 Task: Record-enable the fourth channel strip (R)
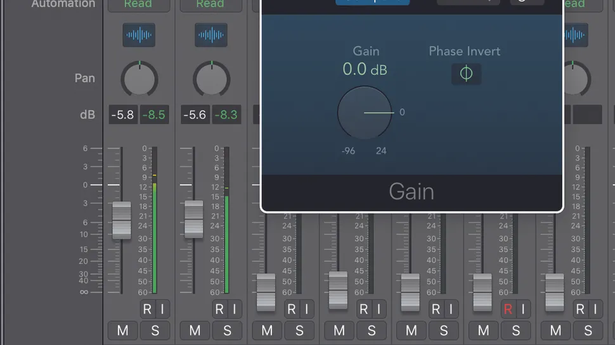pos(363,310)
